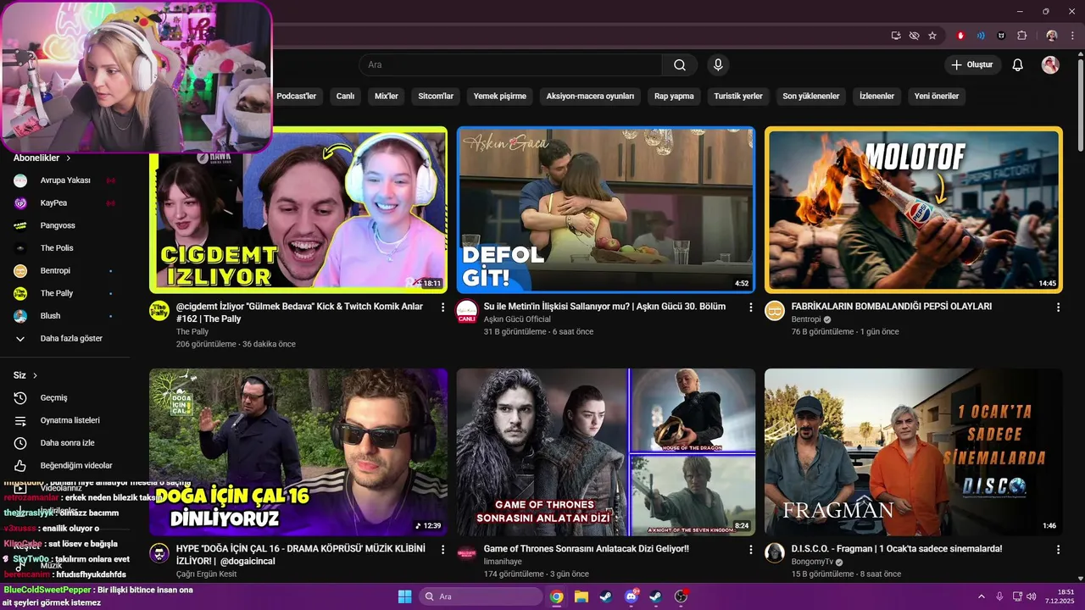This screenshot has width=1085, height=610.
Task: Open the YouTube notifications bell
Action: coord(1018,65)
